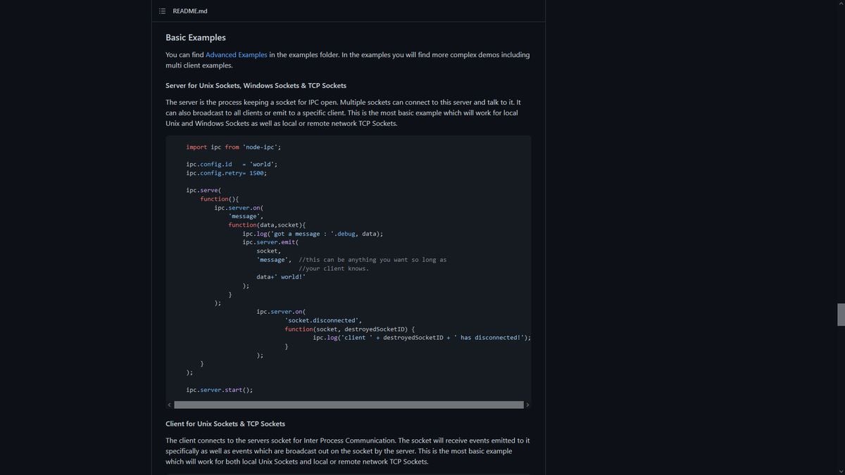This screenshot has width=845, height=475.
Task: Click the 'socket.disconnected' handler line
Action: (323, 319)
